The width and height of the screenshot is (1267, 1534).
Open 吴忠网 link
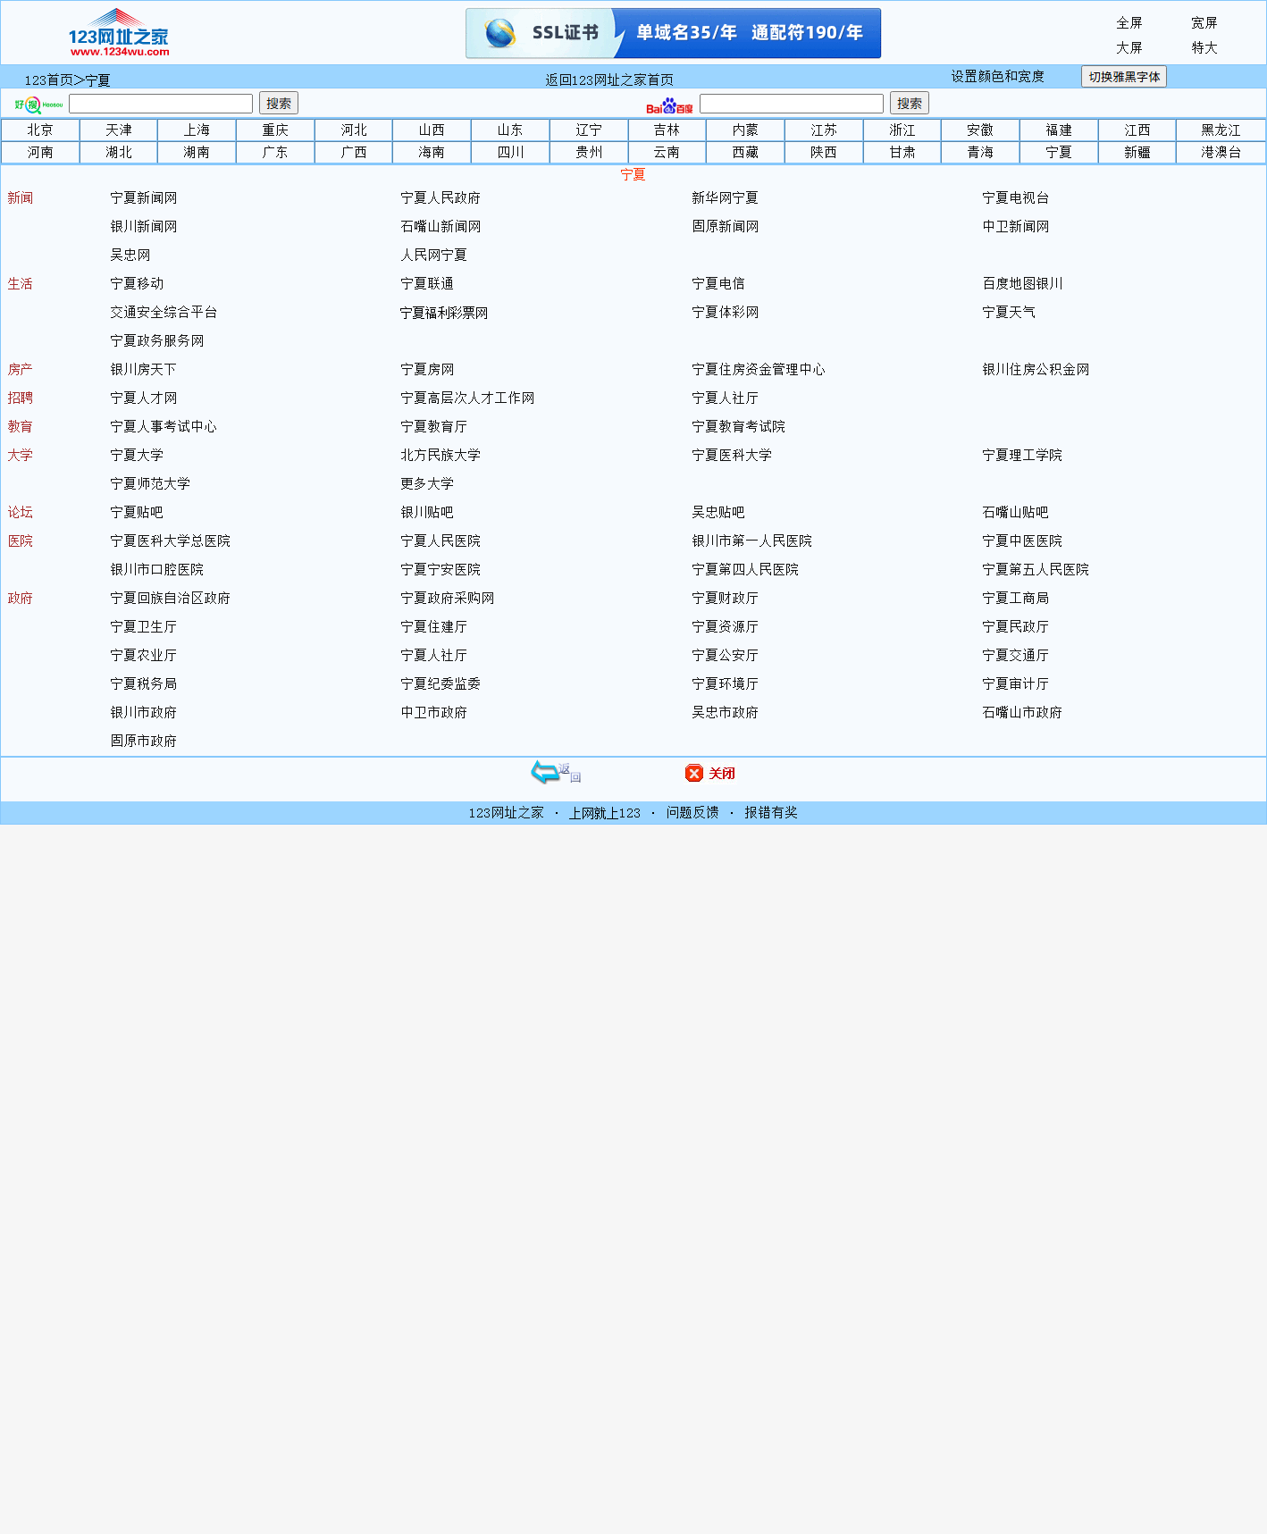click(x=130, y=256)
